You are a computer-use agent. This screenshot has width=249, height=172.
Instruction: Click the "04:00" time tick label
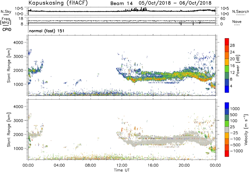pyautogui.click(x=59, y=165)
